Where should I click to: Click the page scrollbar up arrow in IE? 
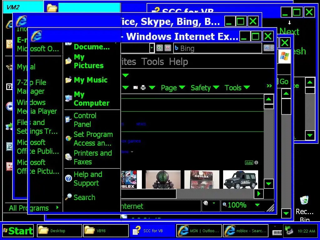click(x=268, y=99)
